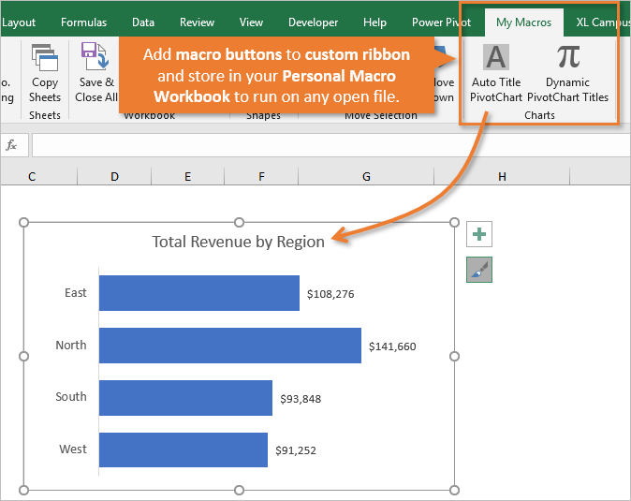Click the $141,660 data label
631x501 pixels.
(x=392, y=346)
